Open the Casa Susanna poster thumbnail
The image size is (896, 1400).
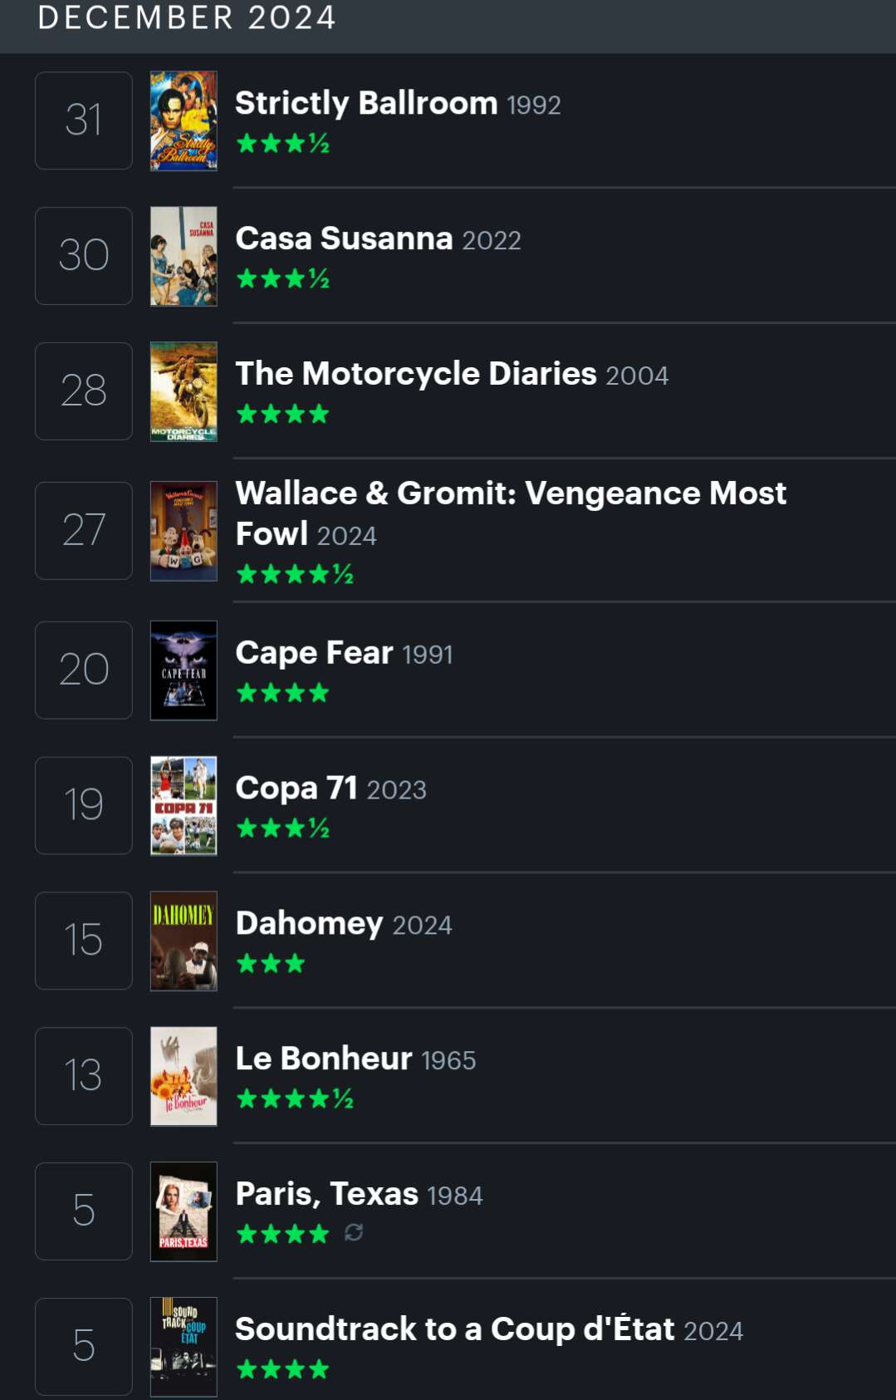[x=184, y=256]
